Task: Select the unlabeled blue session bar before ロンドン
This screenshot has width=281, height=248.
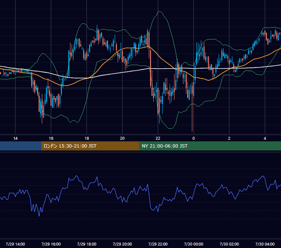Action: point(21,146)
